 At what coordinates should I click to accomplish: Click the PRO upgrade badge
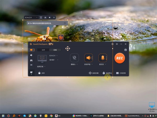point(51,44)
